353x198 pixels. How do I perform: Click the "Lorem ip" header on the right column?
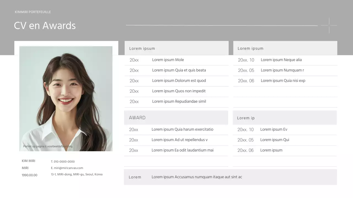pyautogui.click(x=245, y=118)
